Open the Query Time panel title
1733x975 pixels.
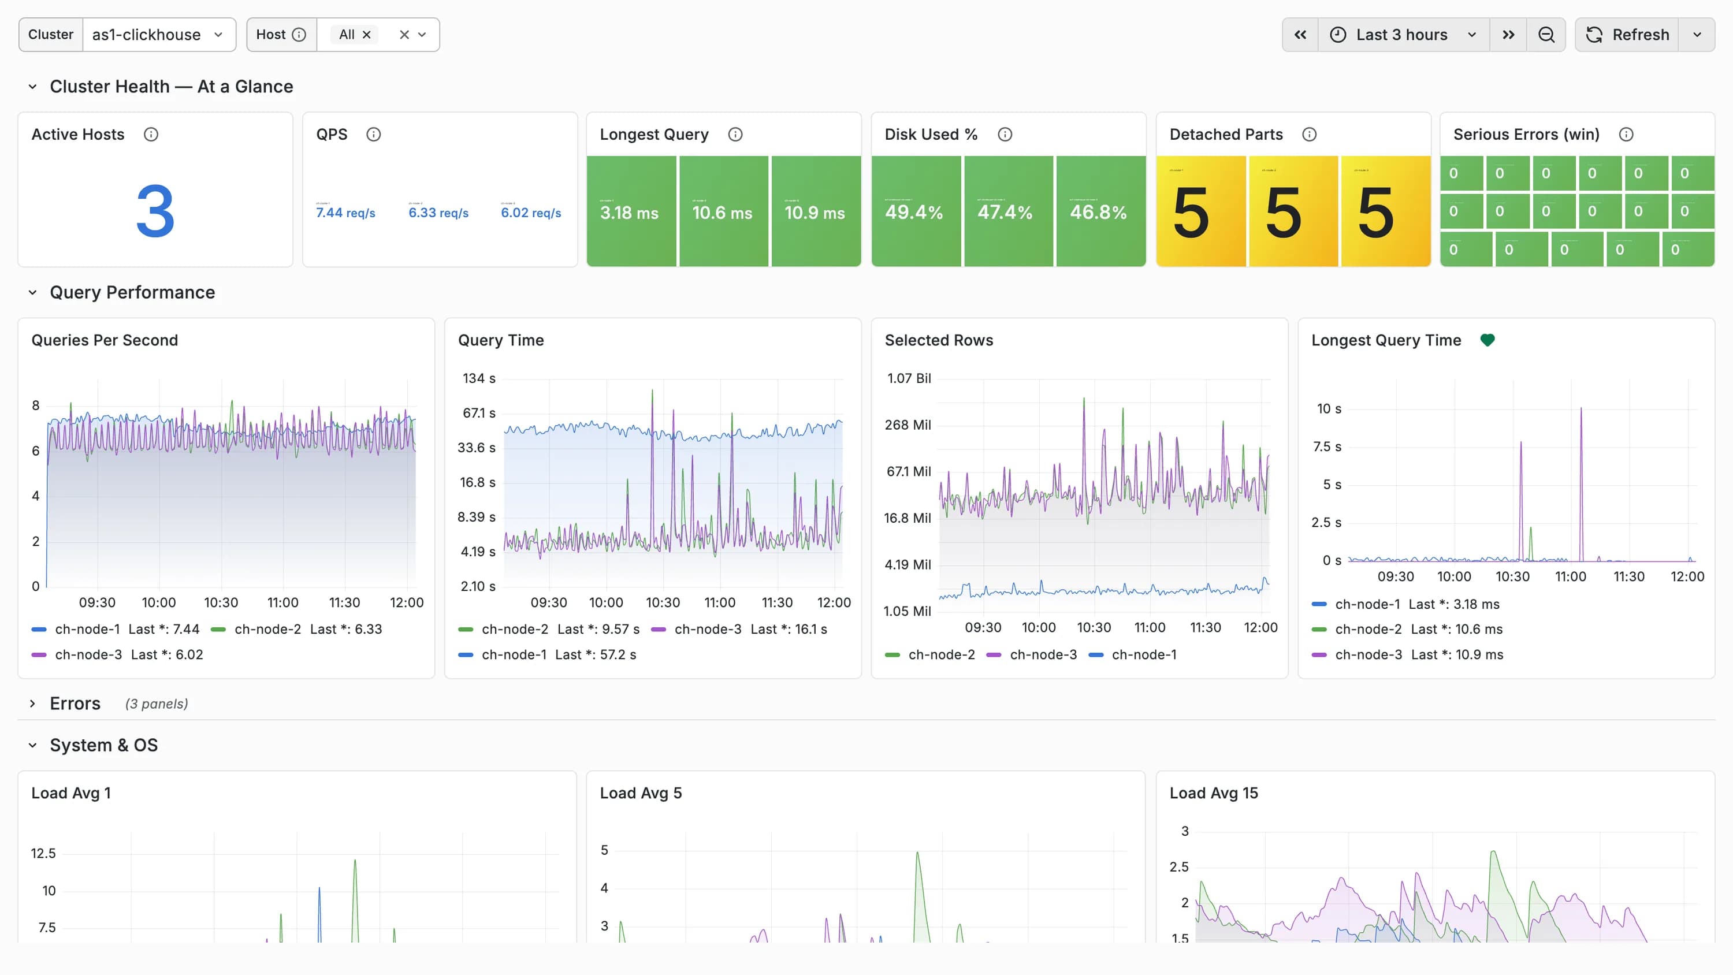tap(501, 340)
